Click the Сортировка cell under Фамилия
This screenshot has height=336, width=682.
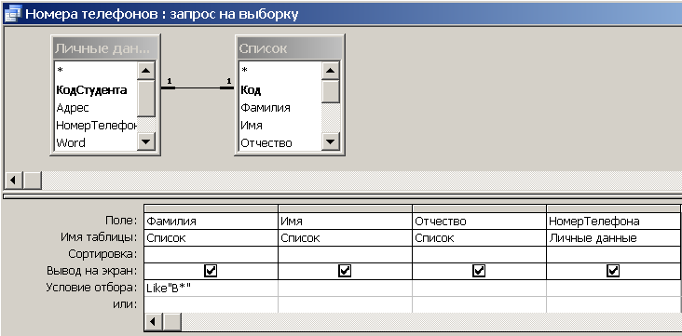pos(211,255)
